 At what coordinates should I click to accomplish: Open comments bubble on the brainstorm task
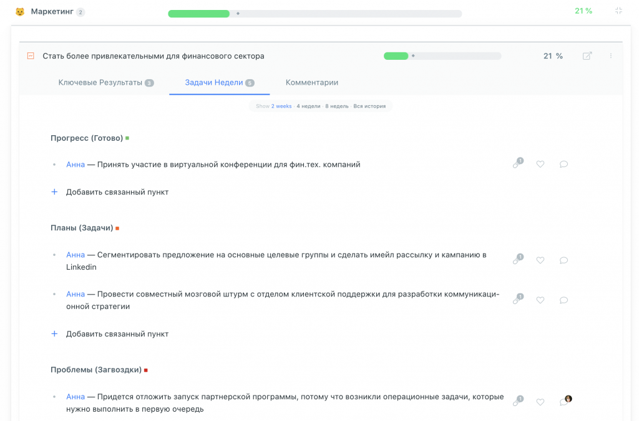563,300
